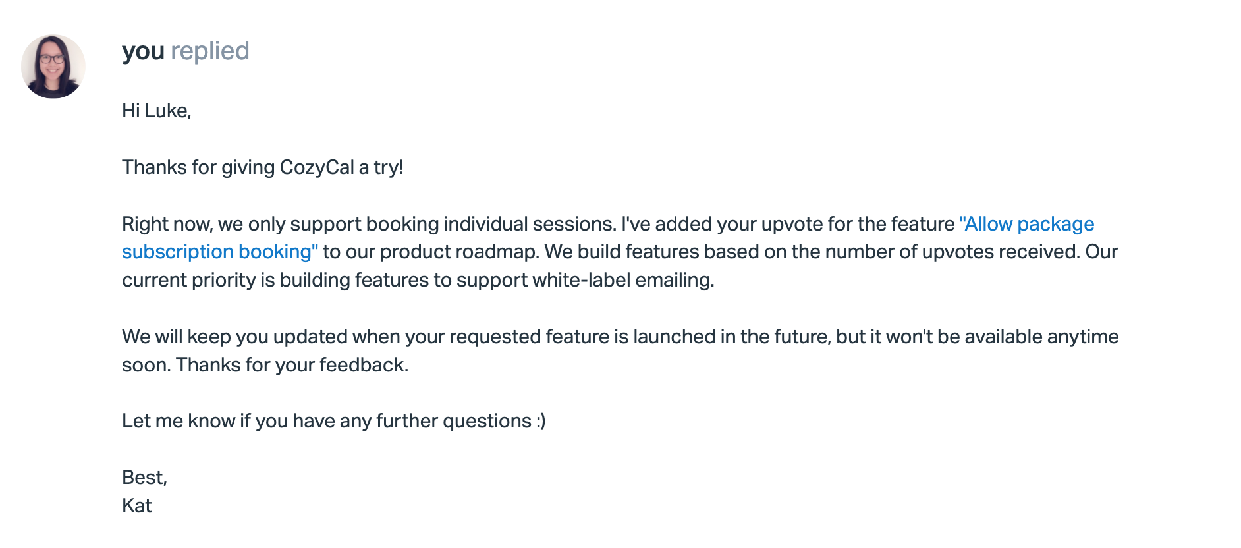Click the gray "replied" label

[209, 51]
